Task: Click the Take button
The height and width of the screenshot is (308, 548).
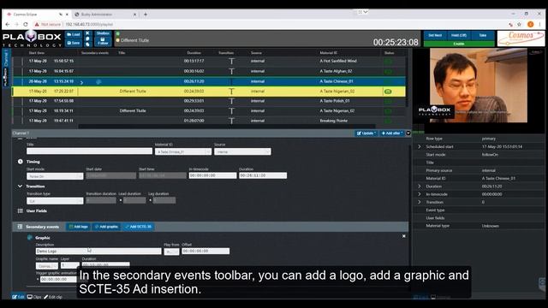Action: pyautogui.click(x=483, y=35)
